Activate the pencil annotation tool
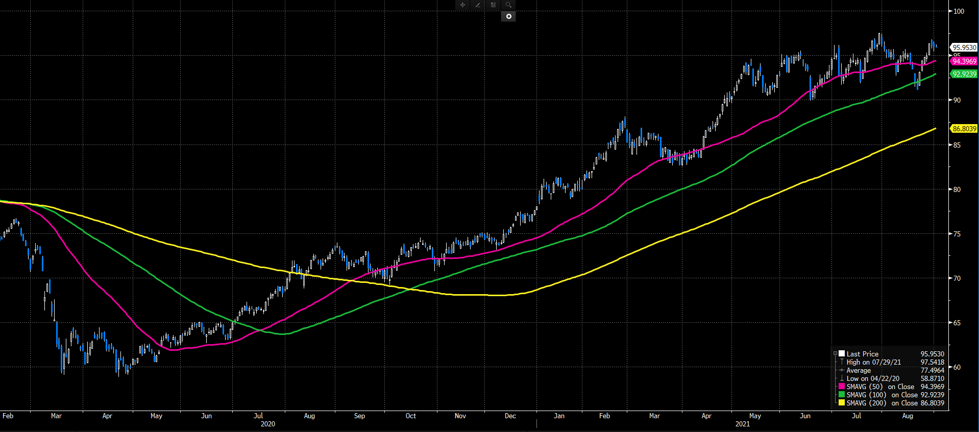The width and height of the screenshot is (979, 432). pyautogui.click(x=478, y=5)
